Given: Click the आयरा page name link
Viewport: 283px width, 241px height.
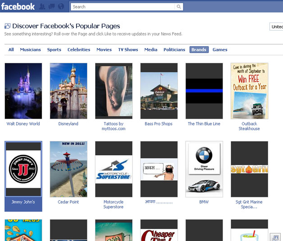Looking at the screenshot, I should point(159,202).
